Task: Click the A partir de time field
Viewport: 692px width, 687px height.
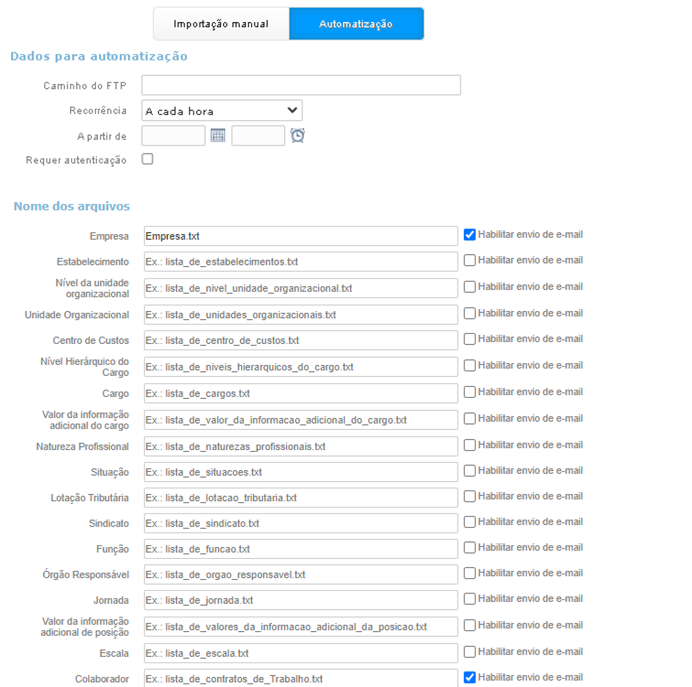Action: 258,136
